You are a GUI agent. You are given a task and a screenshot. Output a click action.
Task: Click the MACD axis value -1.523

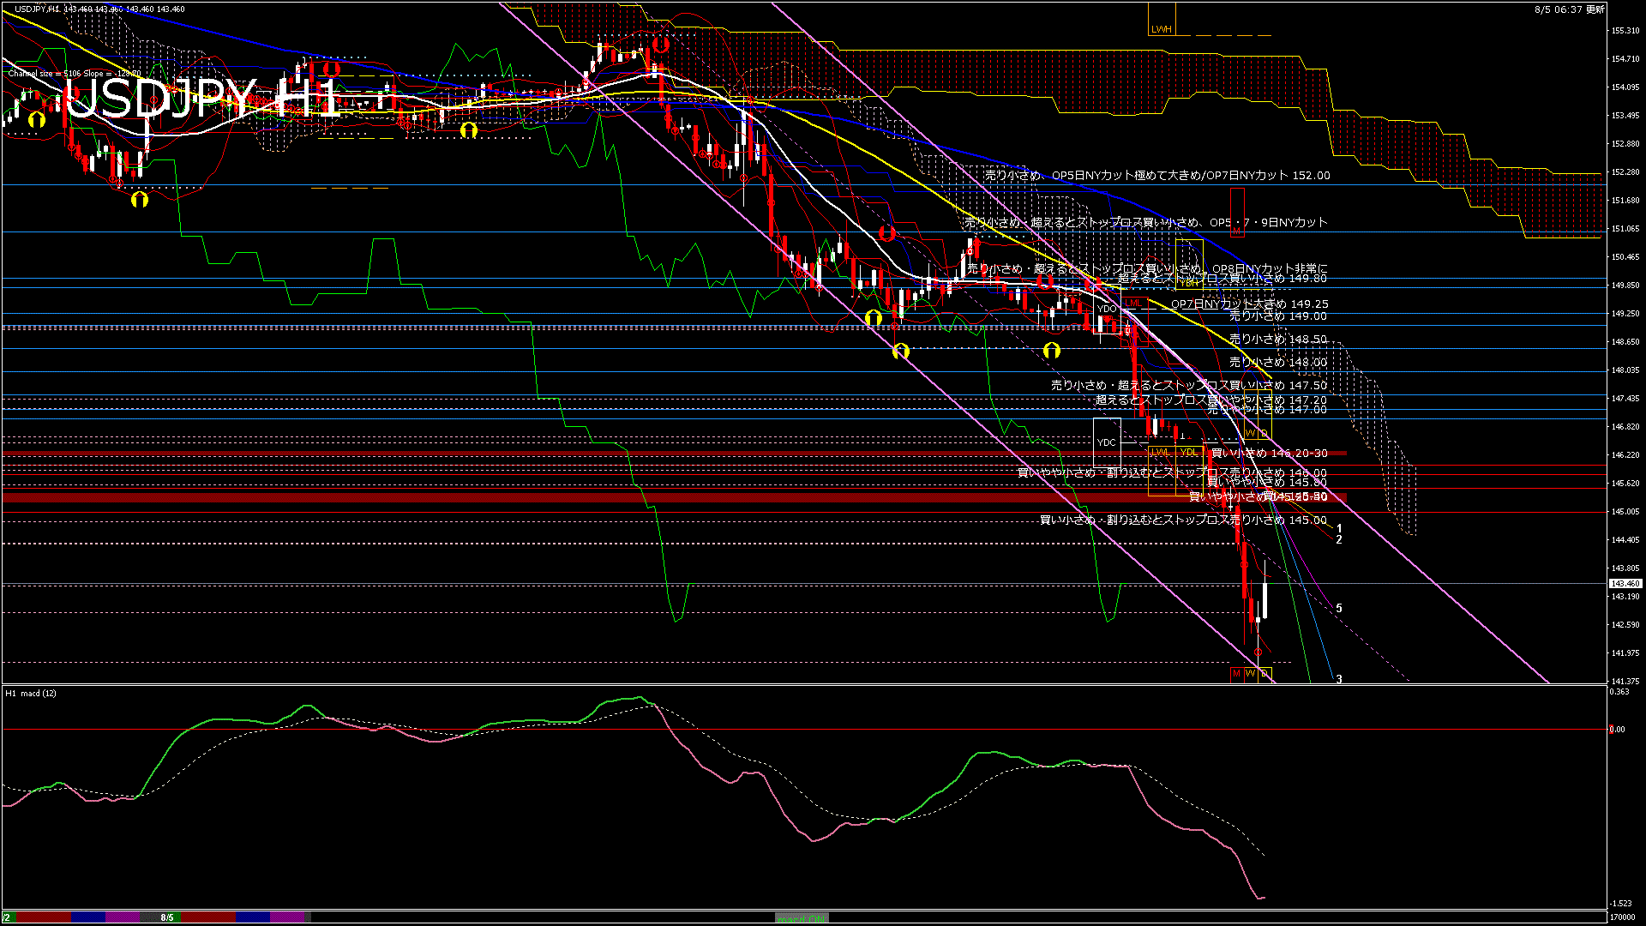pos(1621,903)
